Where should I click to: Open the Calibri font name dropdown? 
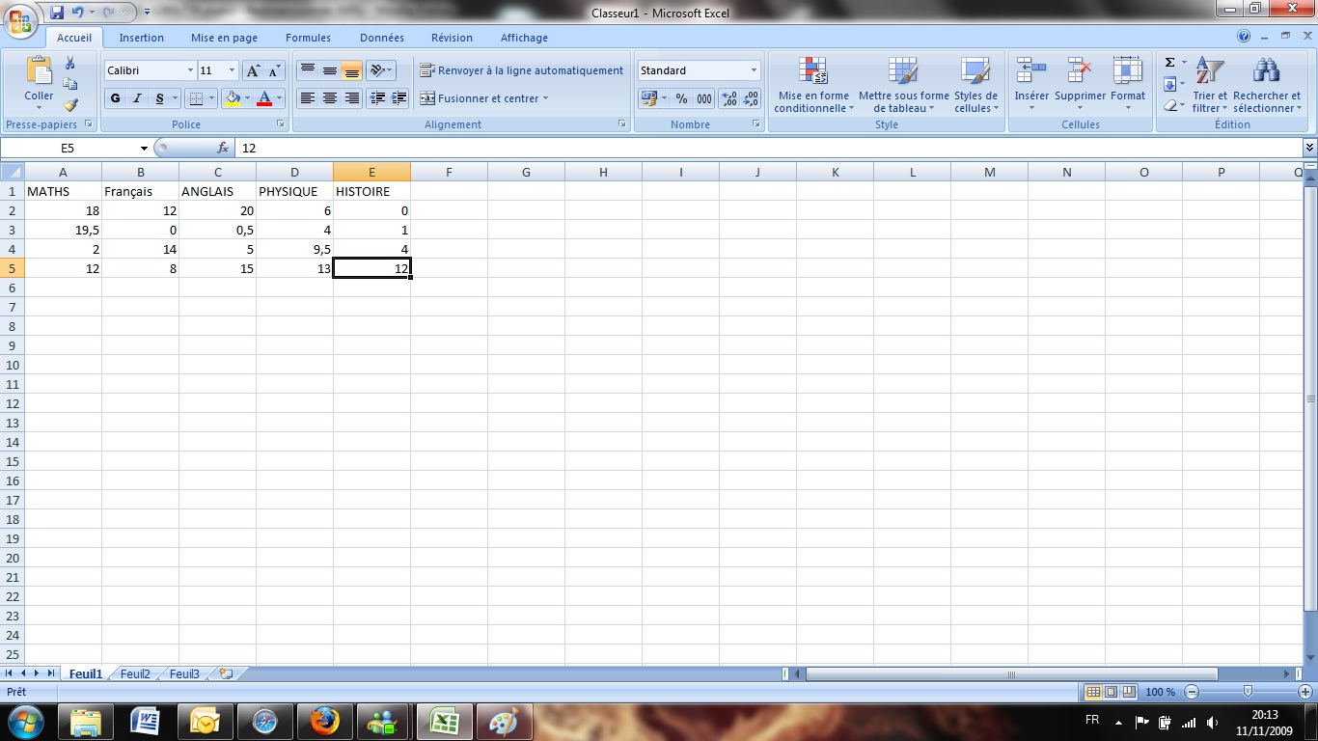click(x=190, y=70)
